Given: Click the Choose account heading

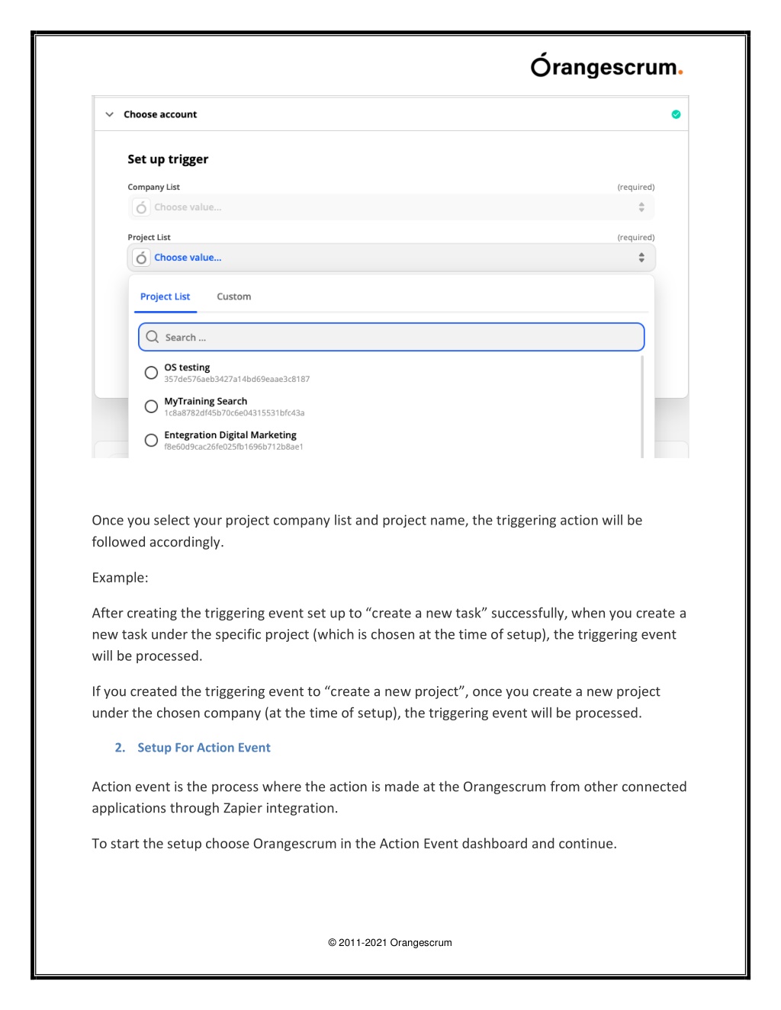Looking at the screenshot, I should click(x=160, y=114).
